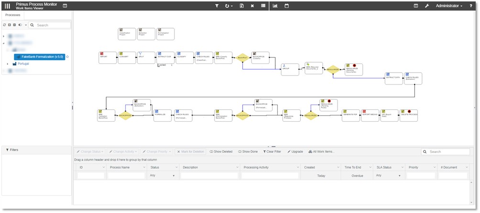480x213 pixels.
Task: Toggle the switch icon in Processes toolbar
Action: point(20,25)
